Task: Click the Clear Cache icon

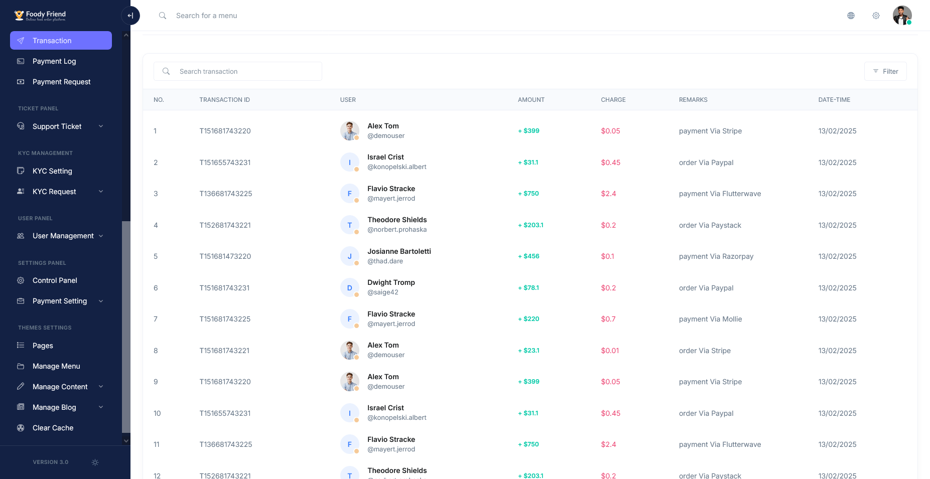Action: (21, 428)
